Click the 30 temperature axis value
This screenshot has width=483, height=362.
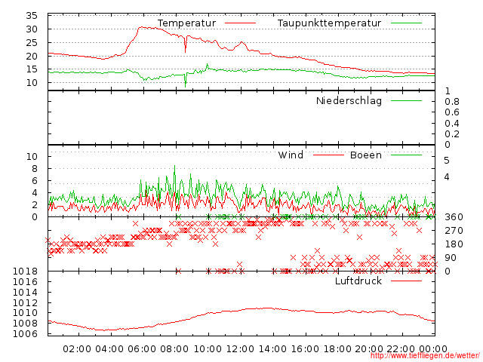pos(32,29)
